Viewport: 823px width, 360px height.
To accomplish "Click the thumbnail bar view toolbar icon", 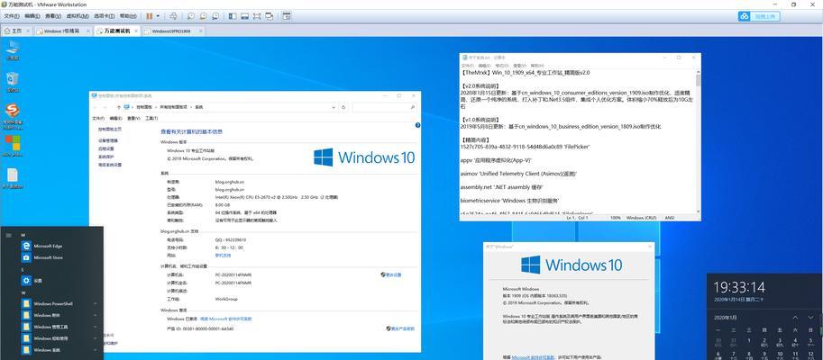I will click(244, 16).
